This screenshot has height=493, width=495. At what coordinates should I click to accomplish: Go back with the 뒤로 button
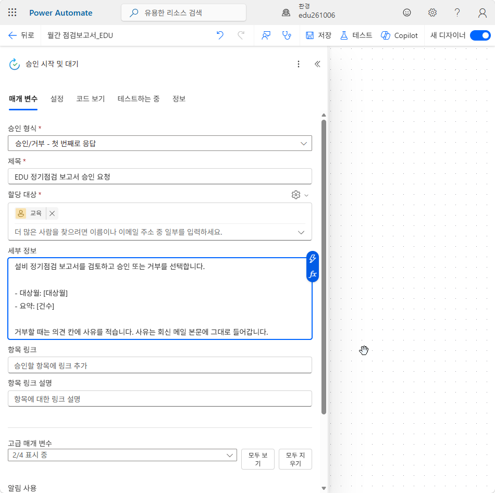[21, 35]
